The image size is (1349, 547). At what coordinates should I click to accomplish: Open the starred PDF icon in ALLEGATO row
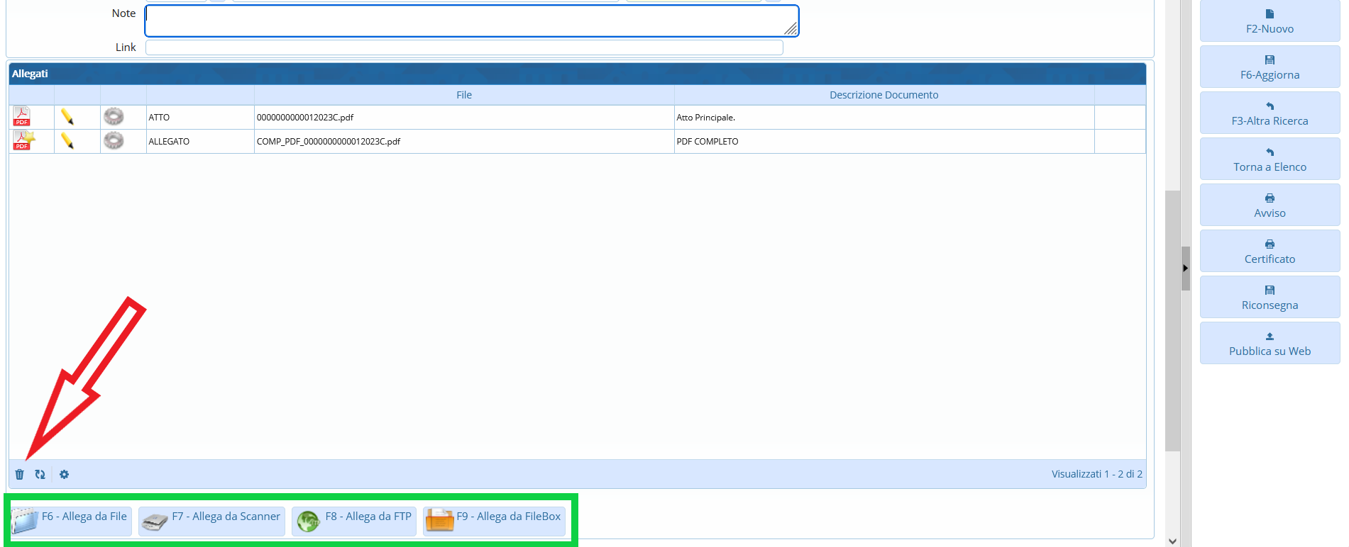(23, 141)
